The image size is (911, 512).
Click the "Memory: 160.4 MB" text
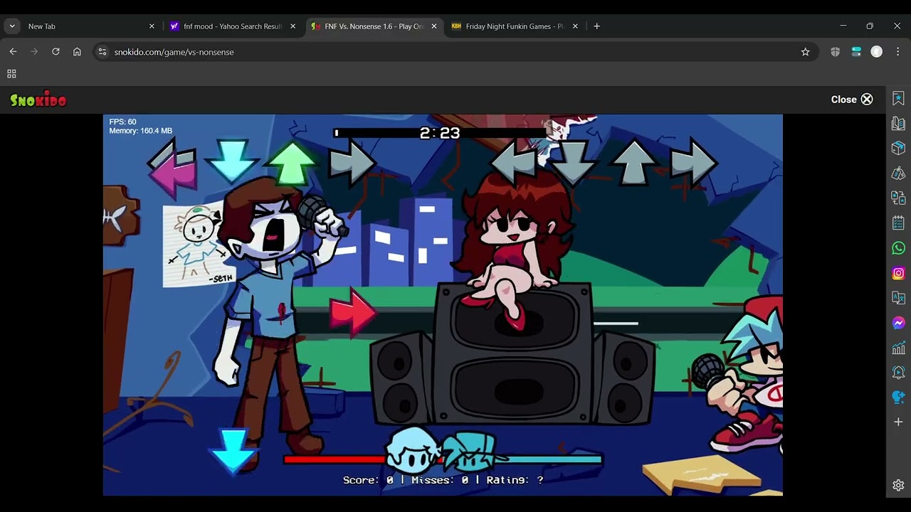pos(141,131)
